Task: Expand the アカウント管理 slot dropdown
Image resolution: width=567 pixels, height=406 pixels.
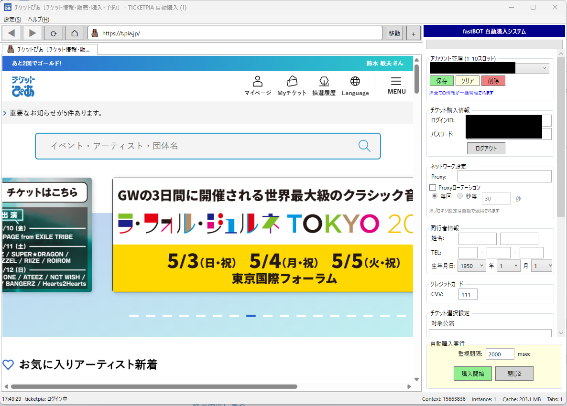Action: click(x=545, y=68)
